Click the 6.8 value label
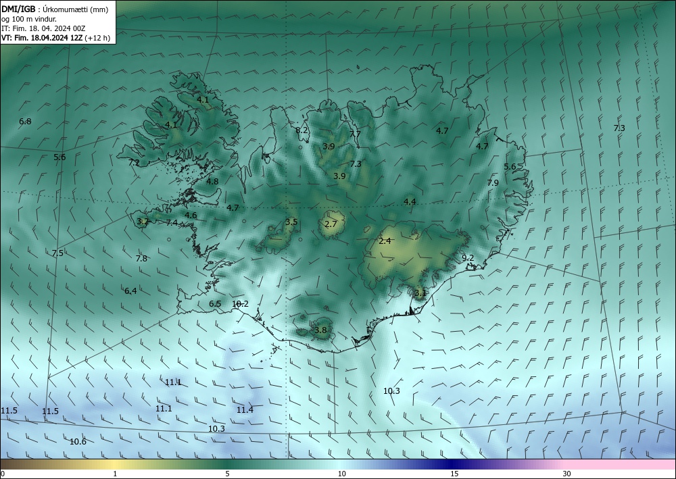 (26, 122)
